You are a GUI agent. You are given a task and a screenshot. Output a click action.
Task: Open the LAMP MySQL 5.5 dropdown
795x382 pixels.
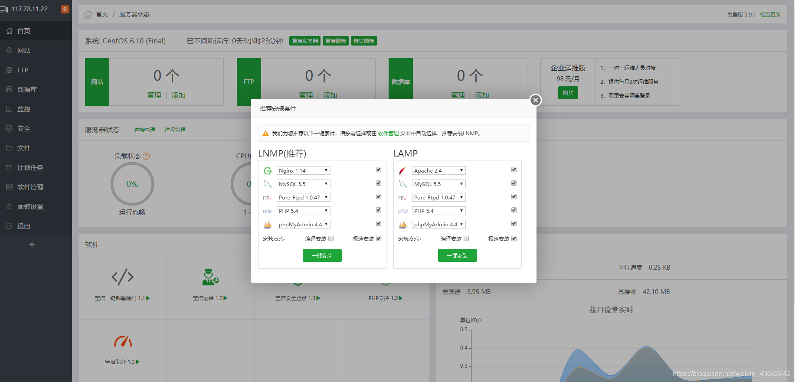click(439, 184)
